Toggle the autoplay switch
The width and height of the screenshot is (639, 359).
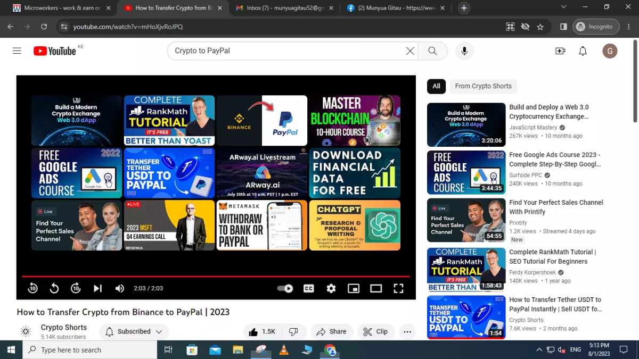coord(285,288)
